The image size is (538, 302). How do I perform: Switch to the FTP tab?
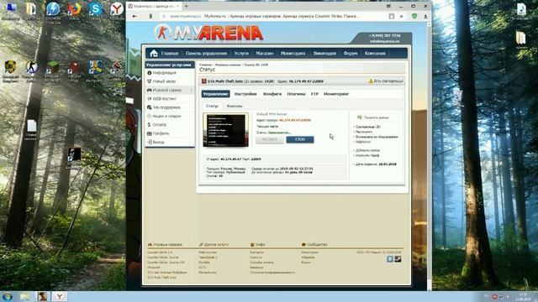314,94
